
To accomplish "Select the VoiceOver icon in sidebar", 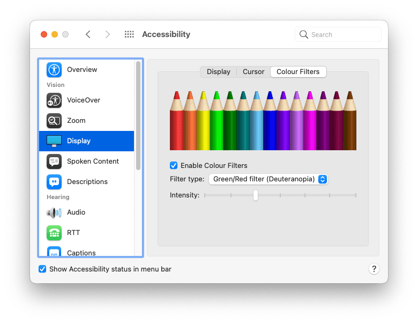I will pos(54,100).
